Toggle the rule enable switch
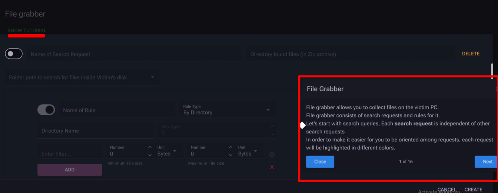This screenshot has height=193, width=498. click(x=46, y=110)
